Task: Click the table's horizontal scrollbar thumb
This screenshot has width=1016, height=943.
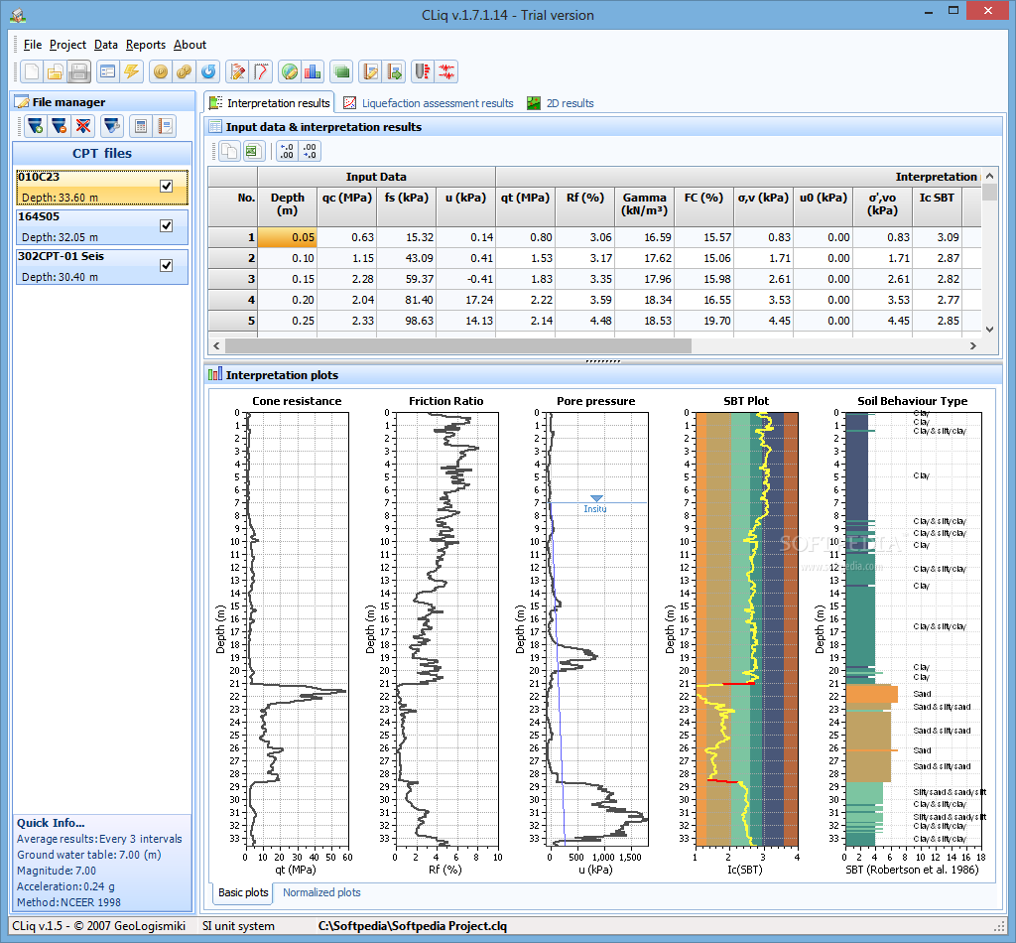Action: tap(458, 346)
